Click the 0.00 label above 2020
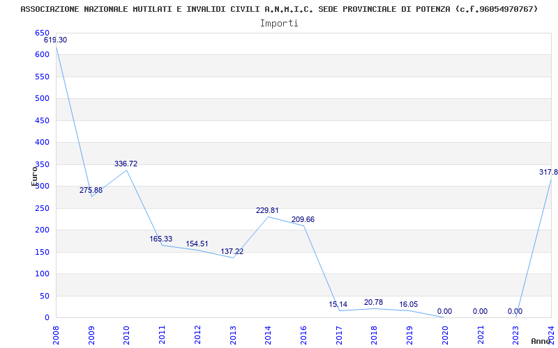This screenshot has width=558, height=348. (x=444, y=311)
